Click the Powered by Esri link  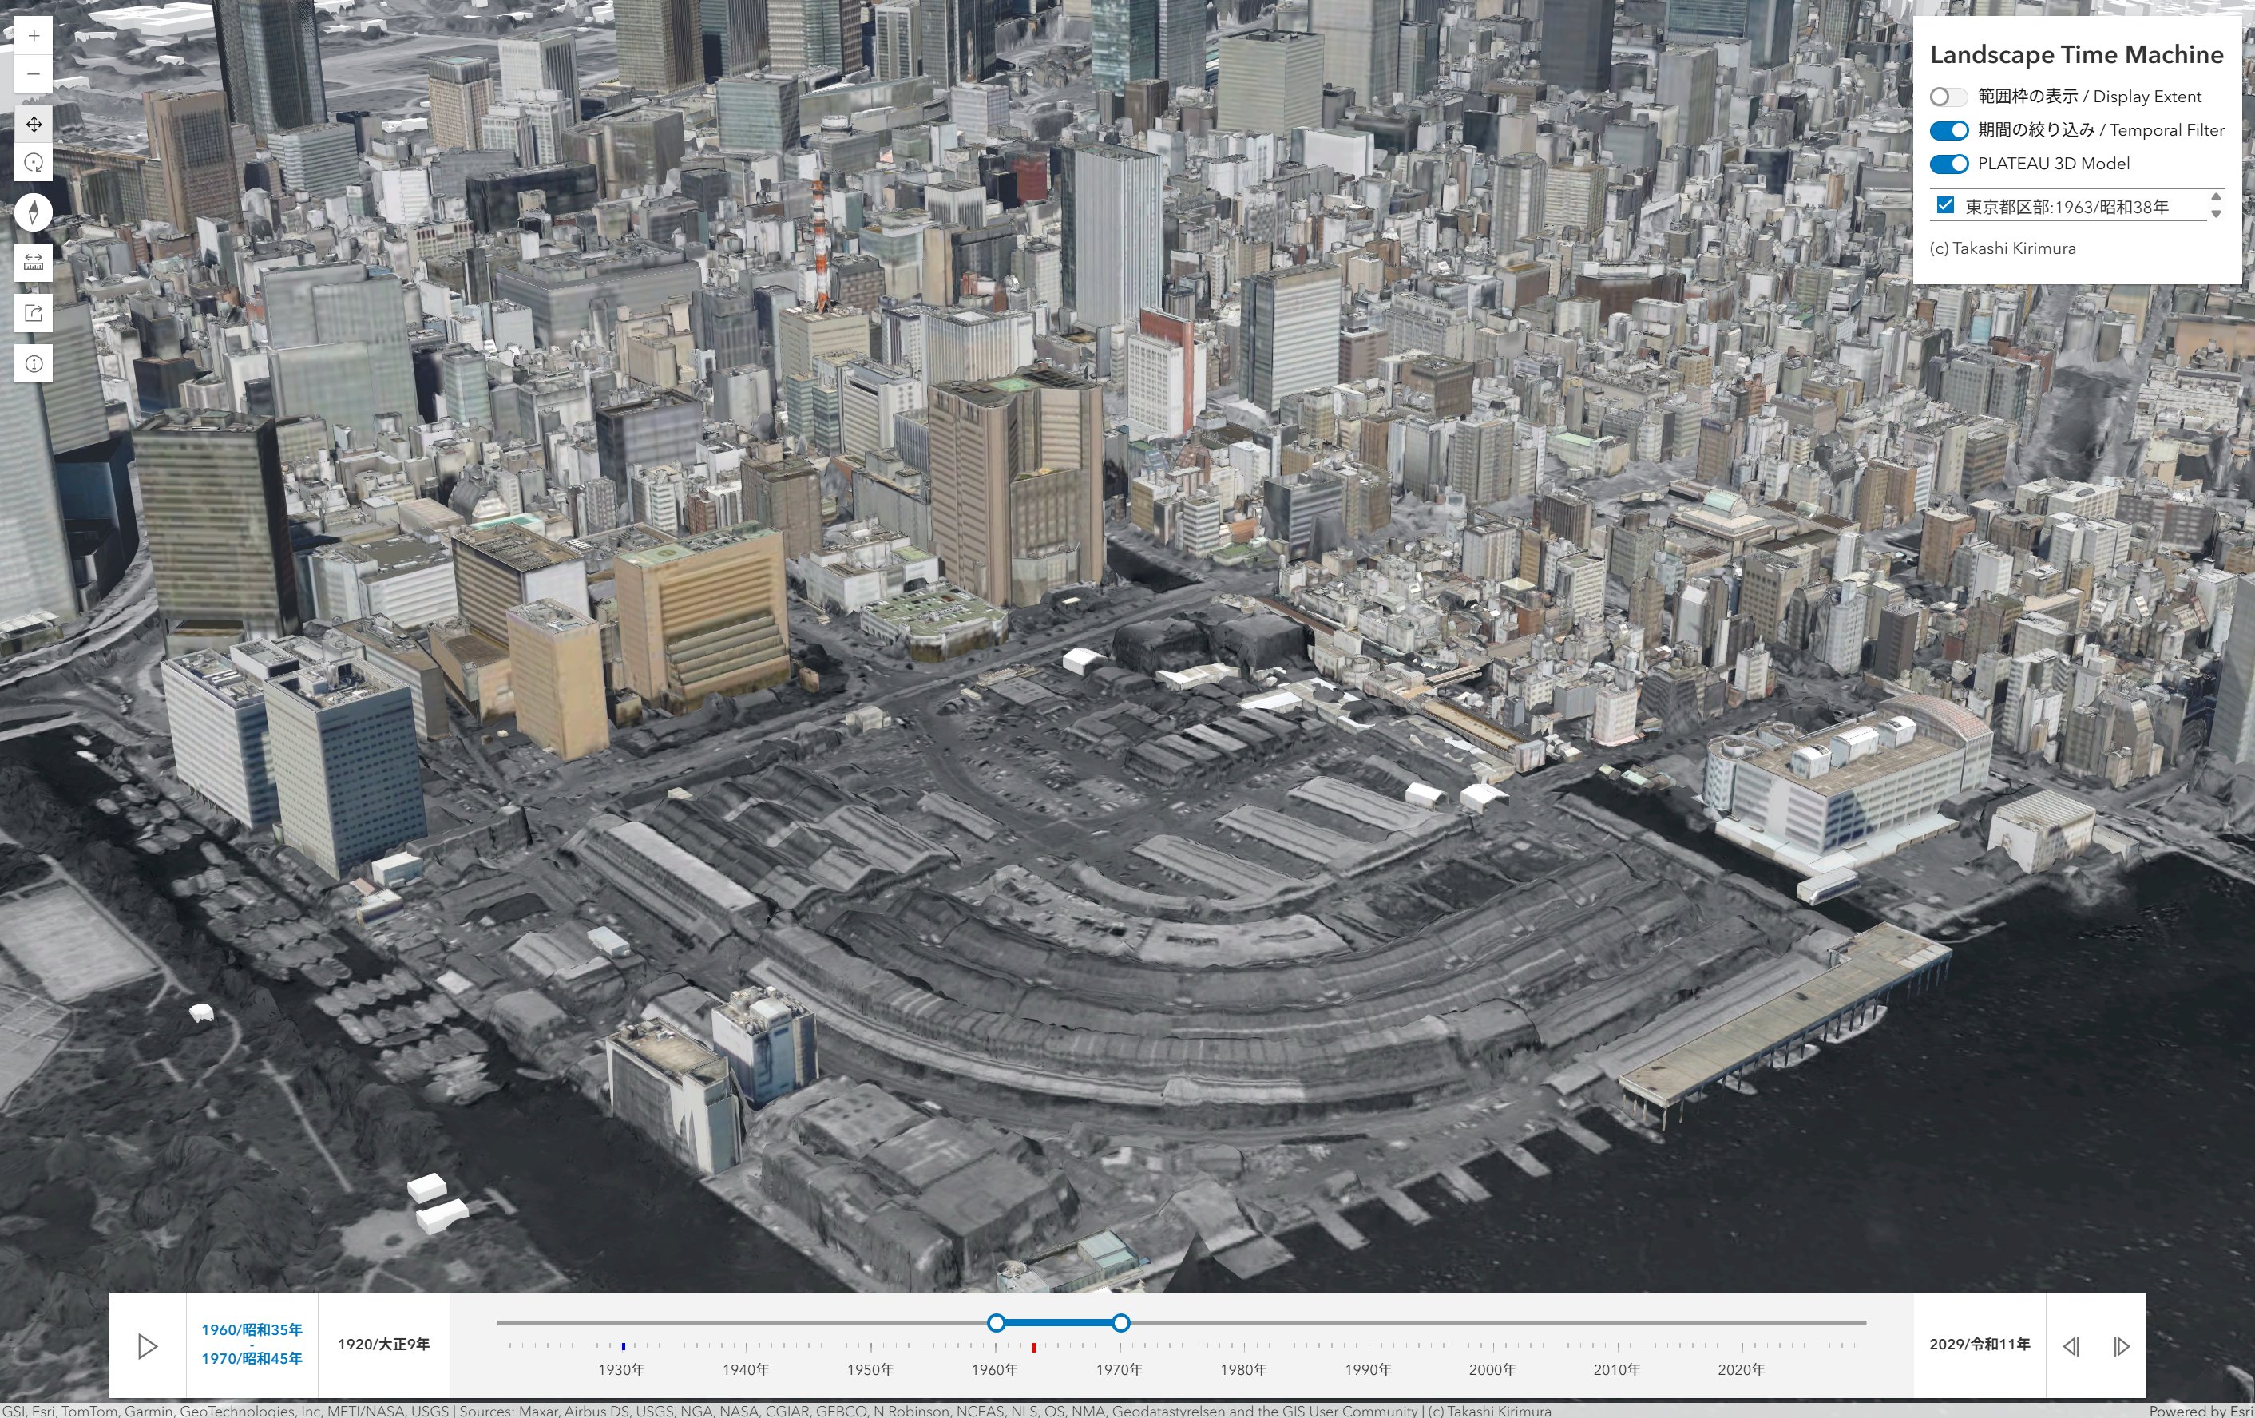2201,1411
